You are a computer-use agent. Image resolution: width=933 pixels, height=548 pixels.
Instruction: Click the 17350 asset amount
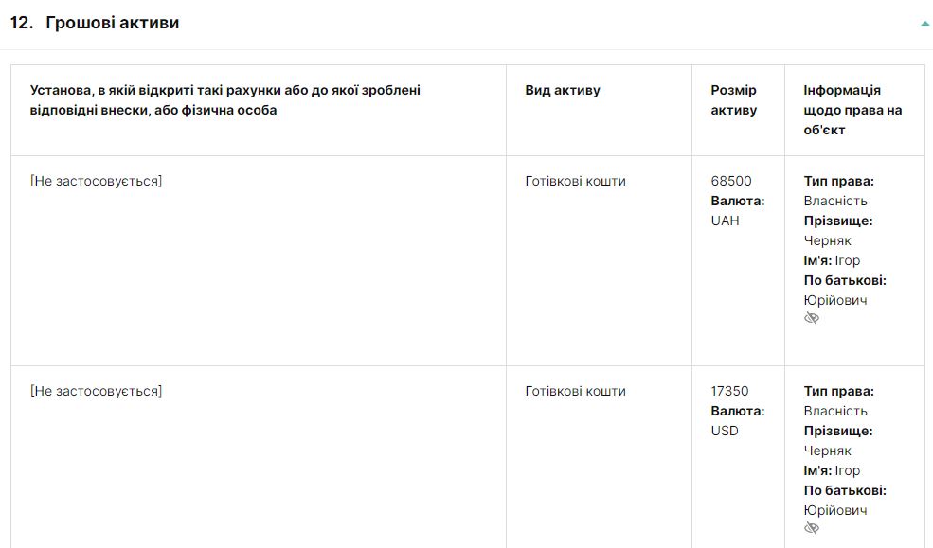coord(729,391)
